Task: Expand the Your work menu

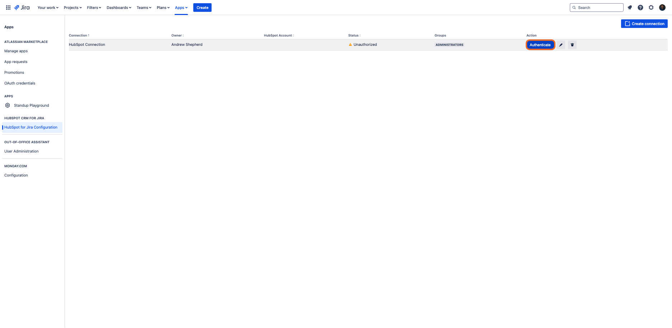Action: coord(48,8)
